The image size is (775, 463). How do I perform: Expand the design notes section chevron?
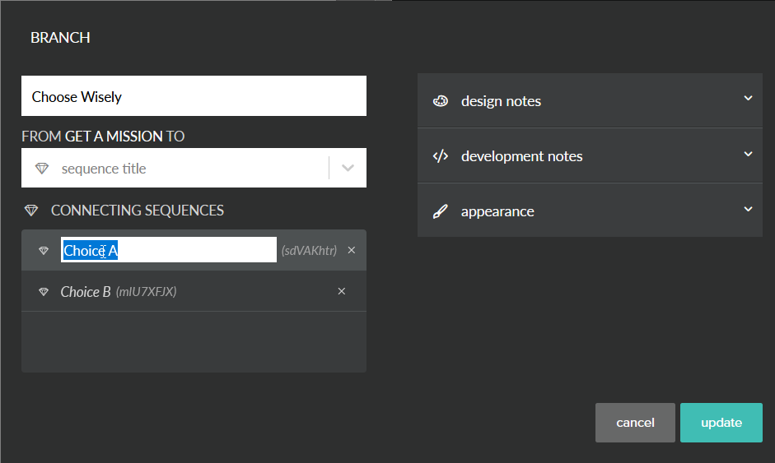[749, 98]
